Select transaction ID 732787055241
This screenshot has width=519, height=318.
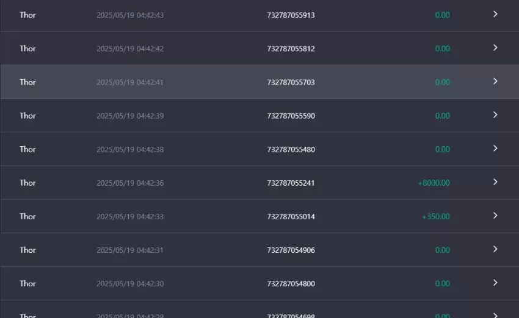(x=291, y=183)
